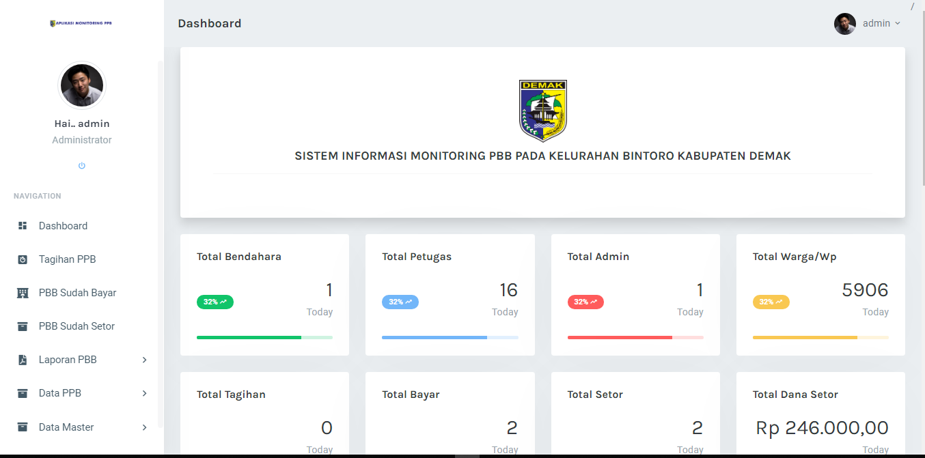Expand the Data Master submenu chevron

(x=144, y=427)
